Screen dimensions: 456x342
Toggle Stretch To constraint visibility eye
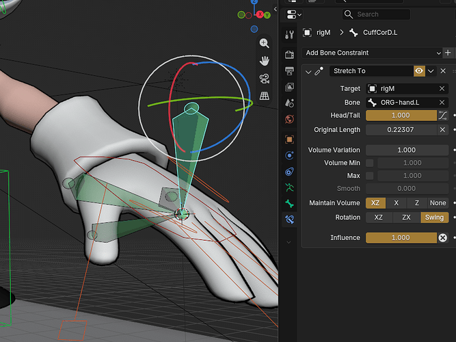(x=419, y=71)
